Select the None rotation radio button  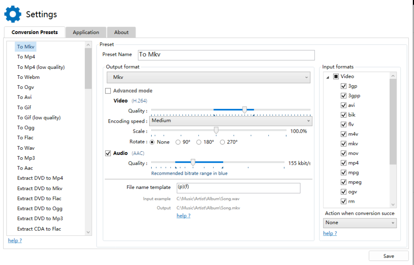pos(152,142)
